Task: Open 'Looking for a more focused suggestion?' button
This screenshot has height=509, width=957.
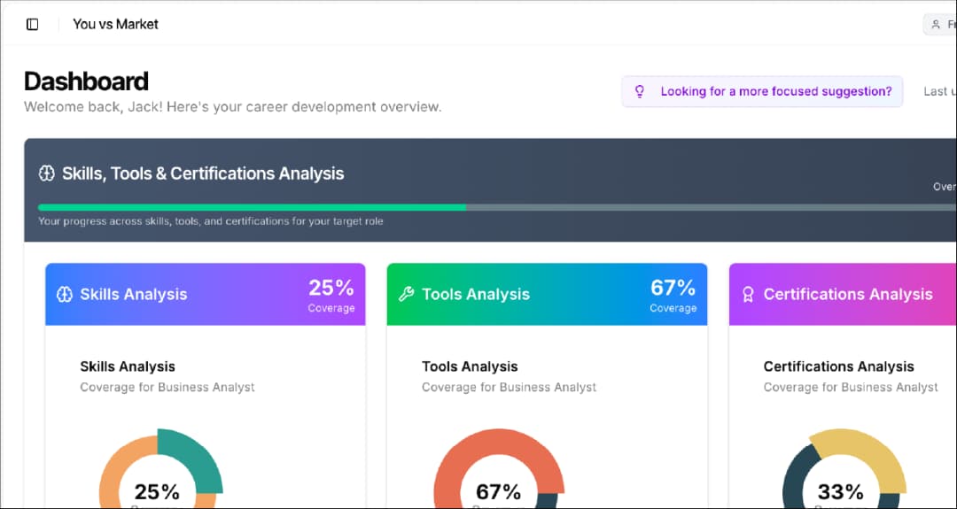Action: pyautogui.click(x=762, y=91)
